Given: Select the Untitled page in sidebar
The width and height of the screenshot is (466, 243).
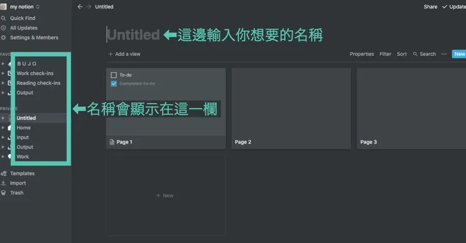Looking at the screenshot, I should tap(26, 118).
